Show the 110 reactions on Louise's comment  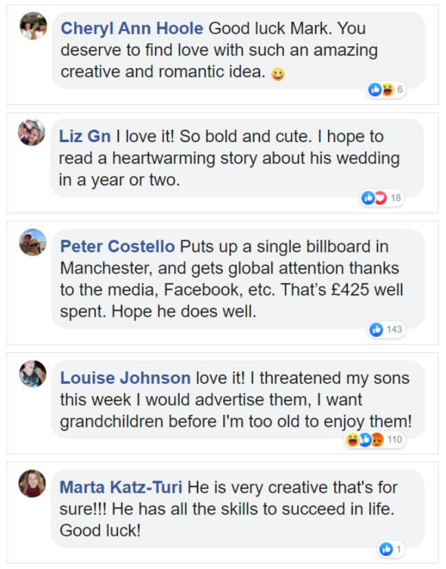point(375,439)
